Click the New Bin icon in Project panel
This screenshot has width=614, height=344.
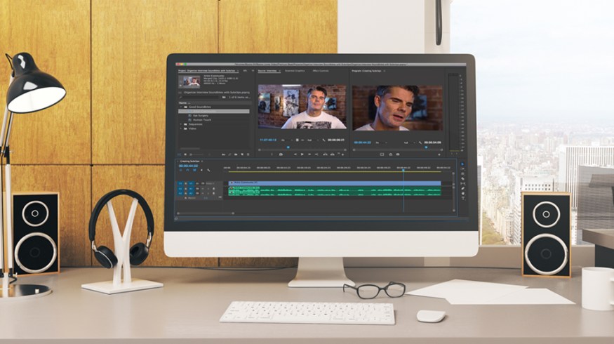237,154
